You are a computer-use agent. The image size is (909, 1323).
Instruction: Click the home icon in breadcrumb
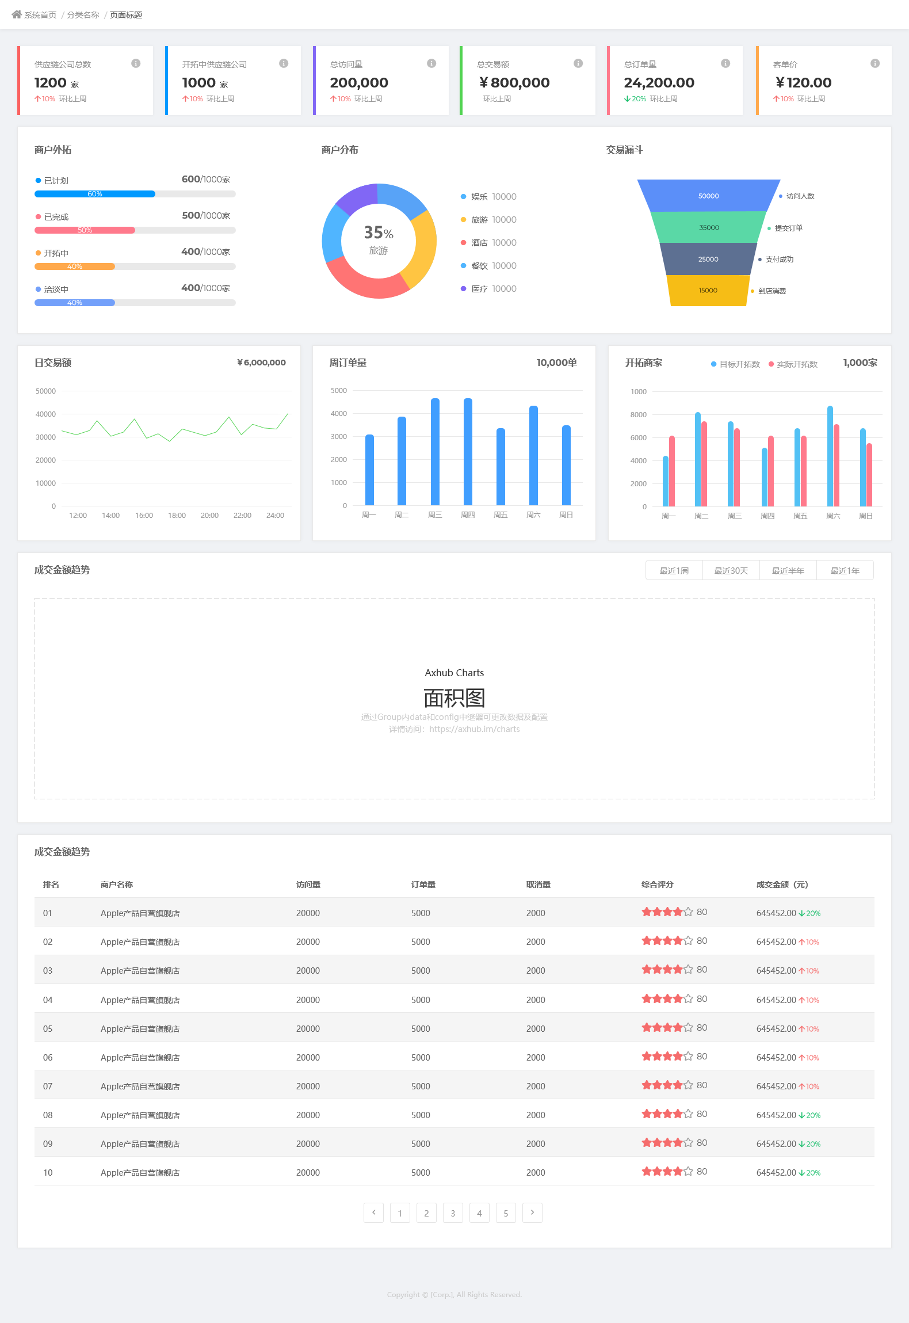[17, 14]
